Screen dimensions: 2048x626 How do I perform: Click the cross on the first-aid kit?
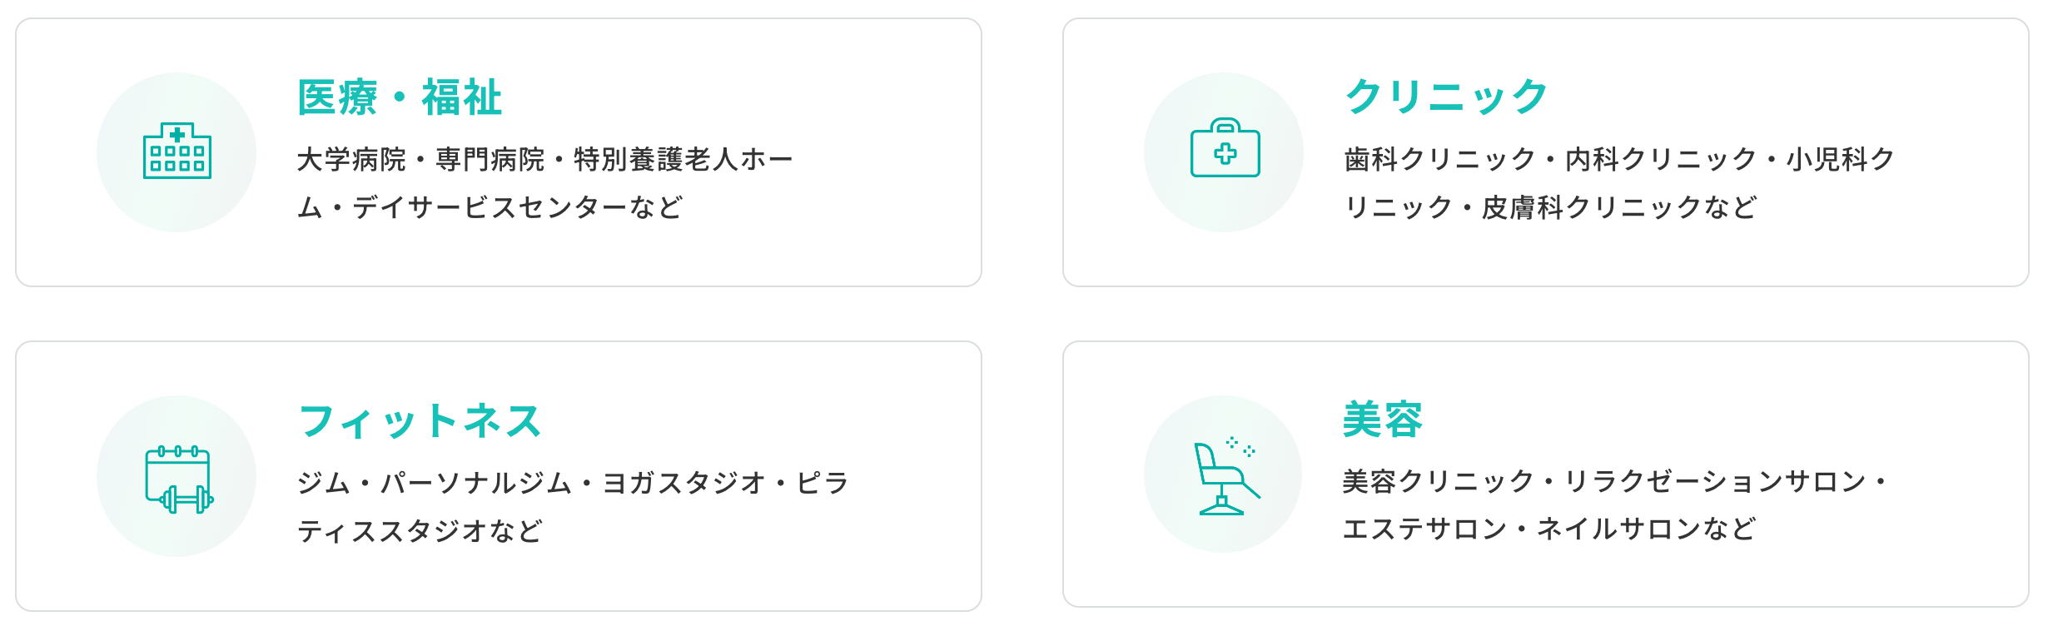[x=1225, y=154]
